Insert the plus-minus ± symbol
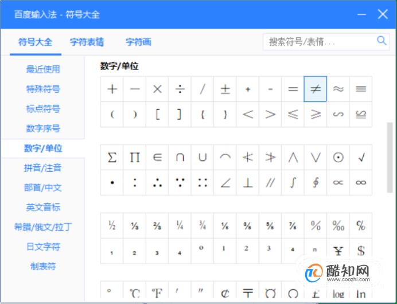The height and width of the screenshot is (304, 397). click(x=225, y=89)
